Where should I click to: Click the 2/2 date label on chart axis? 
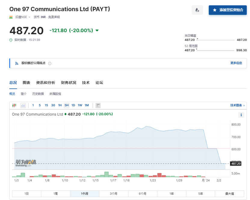(219, 180)
